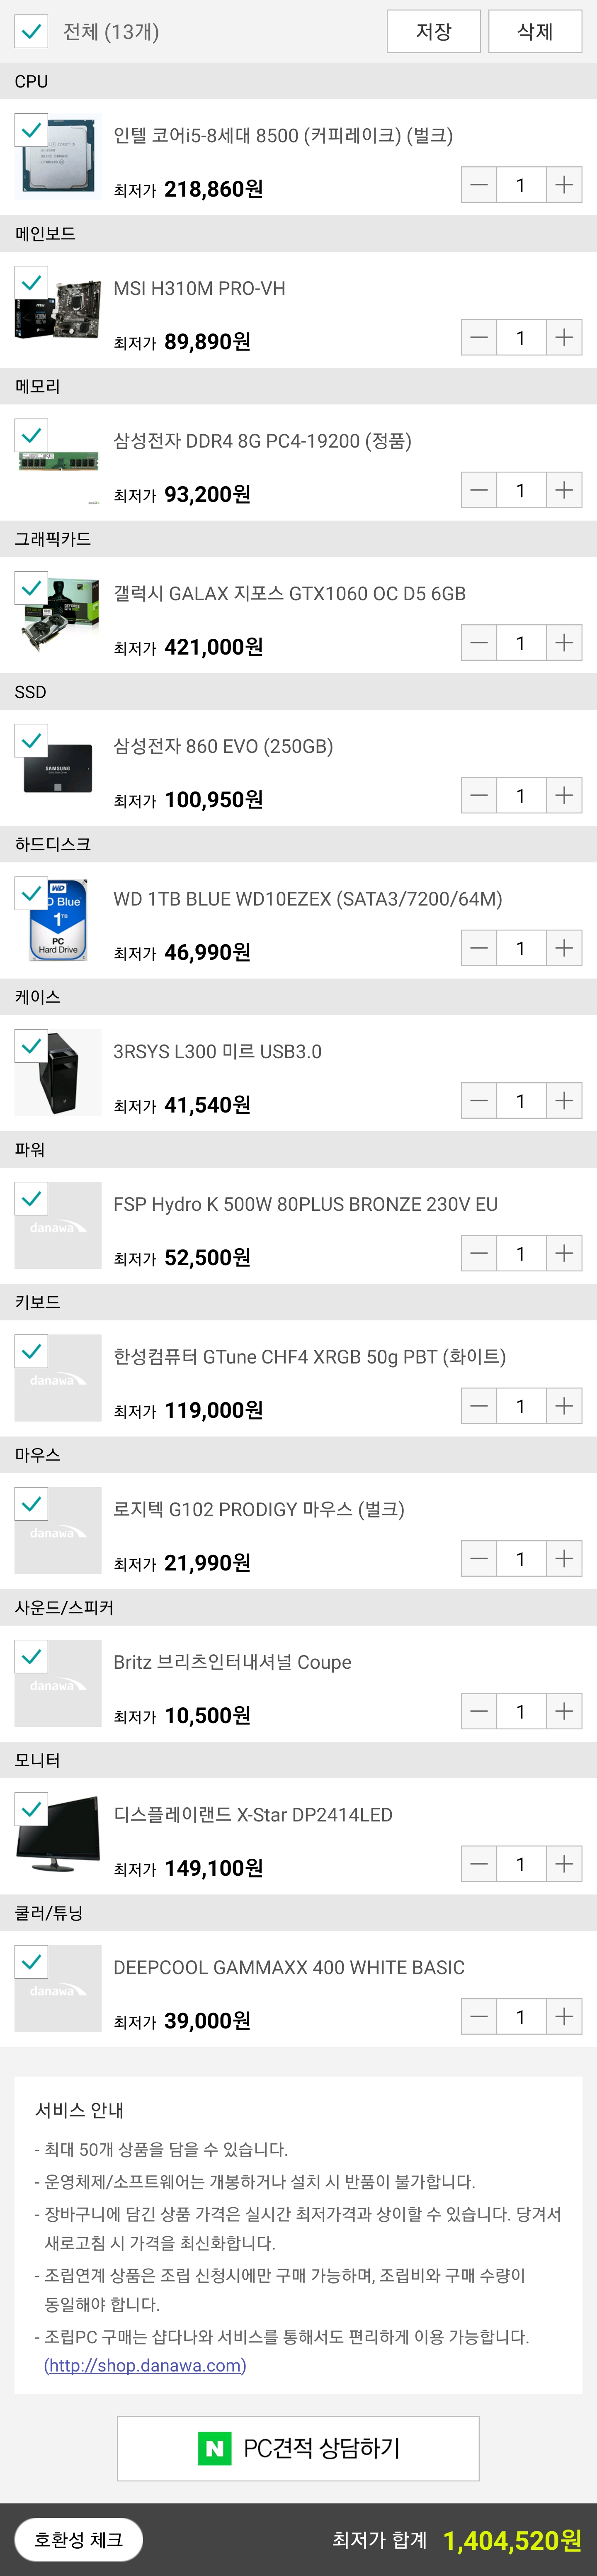Screen dimensions: 597x2576
Task: Run the 호환성 체크 compatibility check
Action: coord(78,2539)
